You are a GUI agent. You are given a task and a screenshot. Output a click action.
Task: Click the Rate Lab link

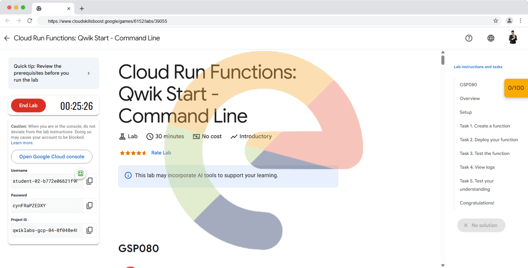pyautogui.click(x=161, y=153)
